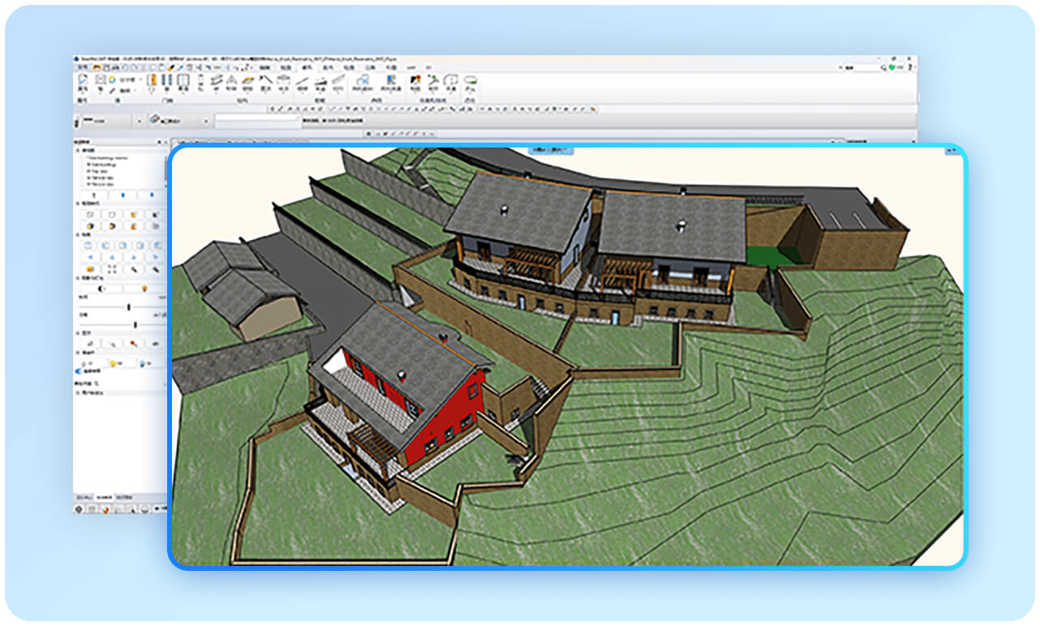Open the dropdown arrow beside the visual-style cube combo

pos(206,121)
